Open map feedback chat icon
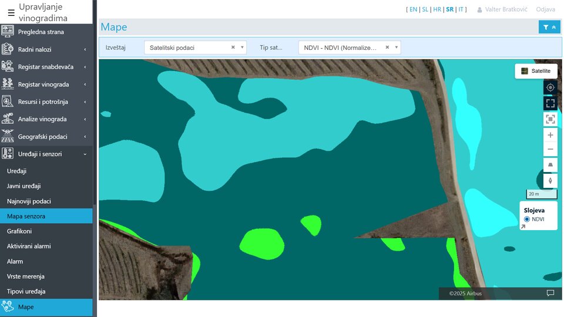The height and width of the screenshot is (317, 564). (x=550, y=293)
